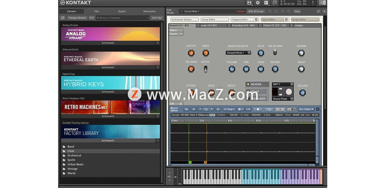Flip the SEL BY MIDI switch
The width and height of the screenshot is (385, 188).
[x=275, y=52]
